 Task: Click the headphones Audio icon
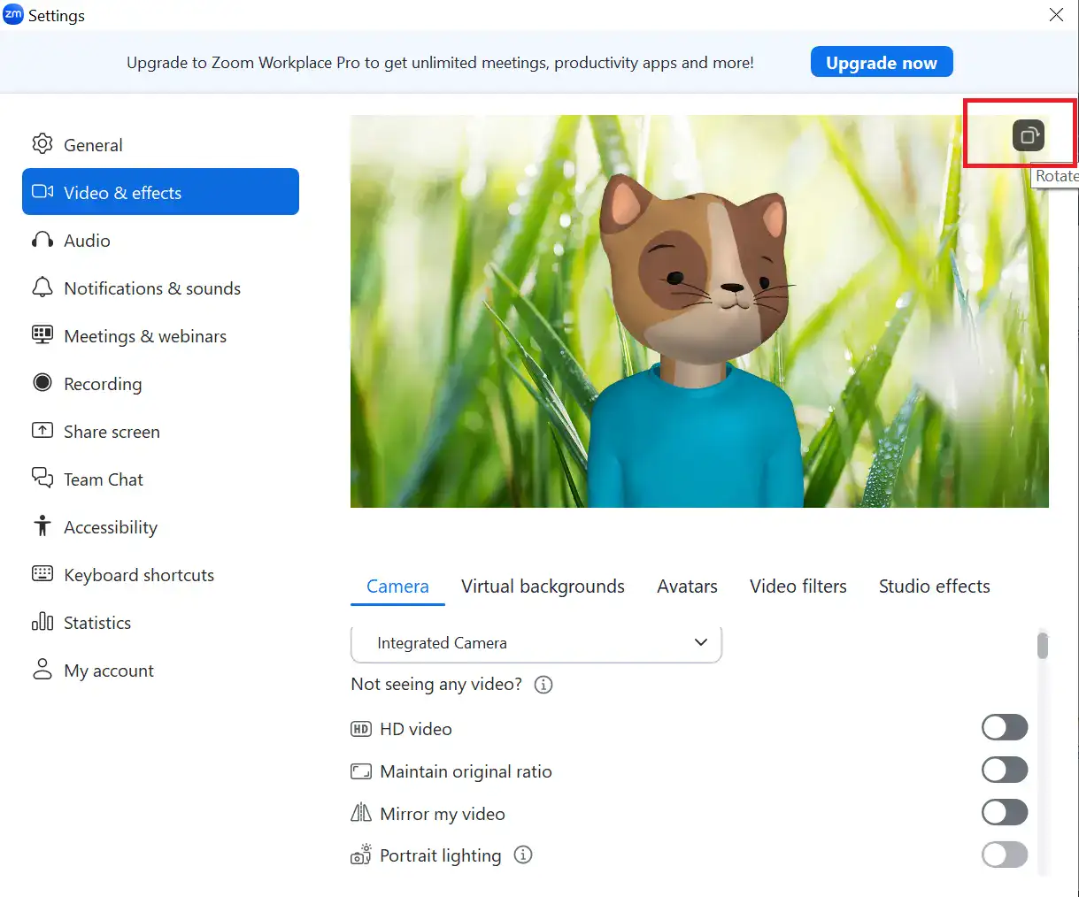point(42,240)
